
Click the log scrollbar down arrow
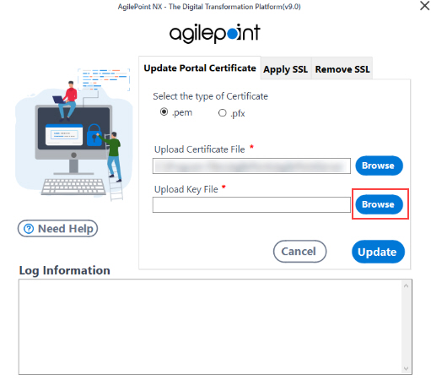[x=406, y=368]
